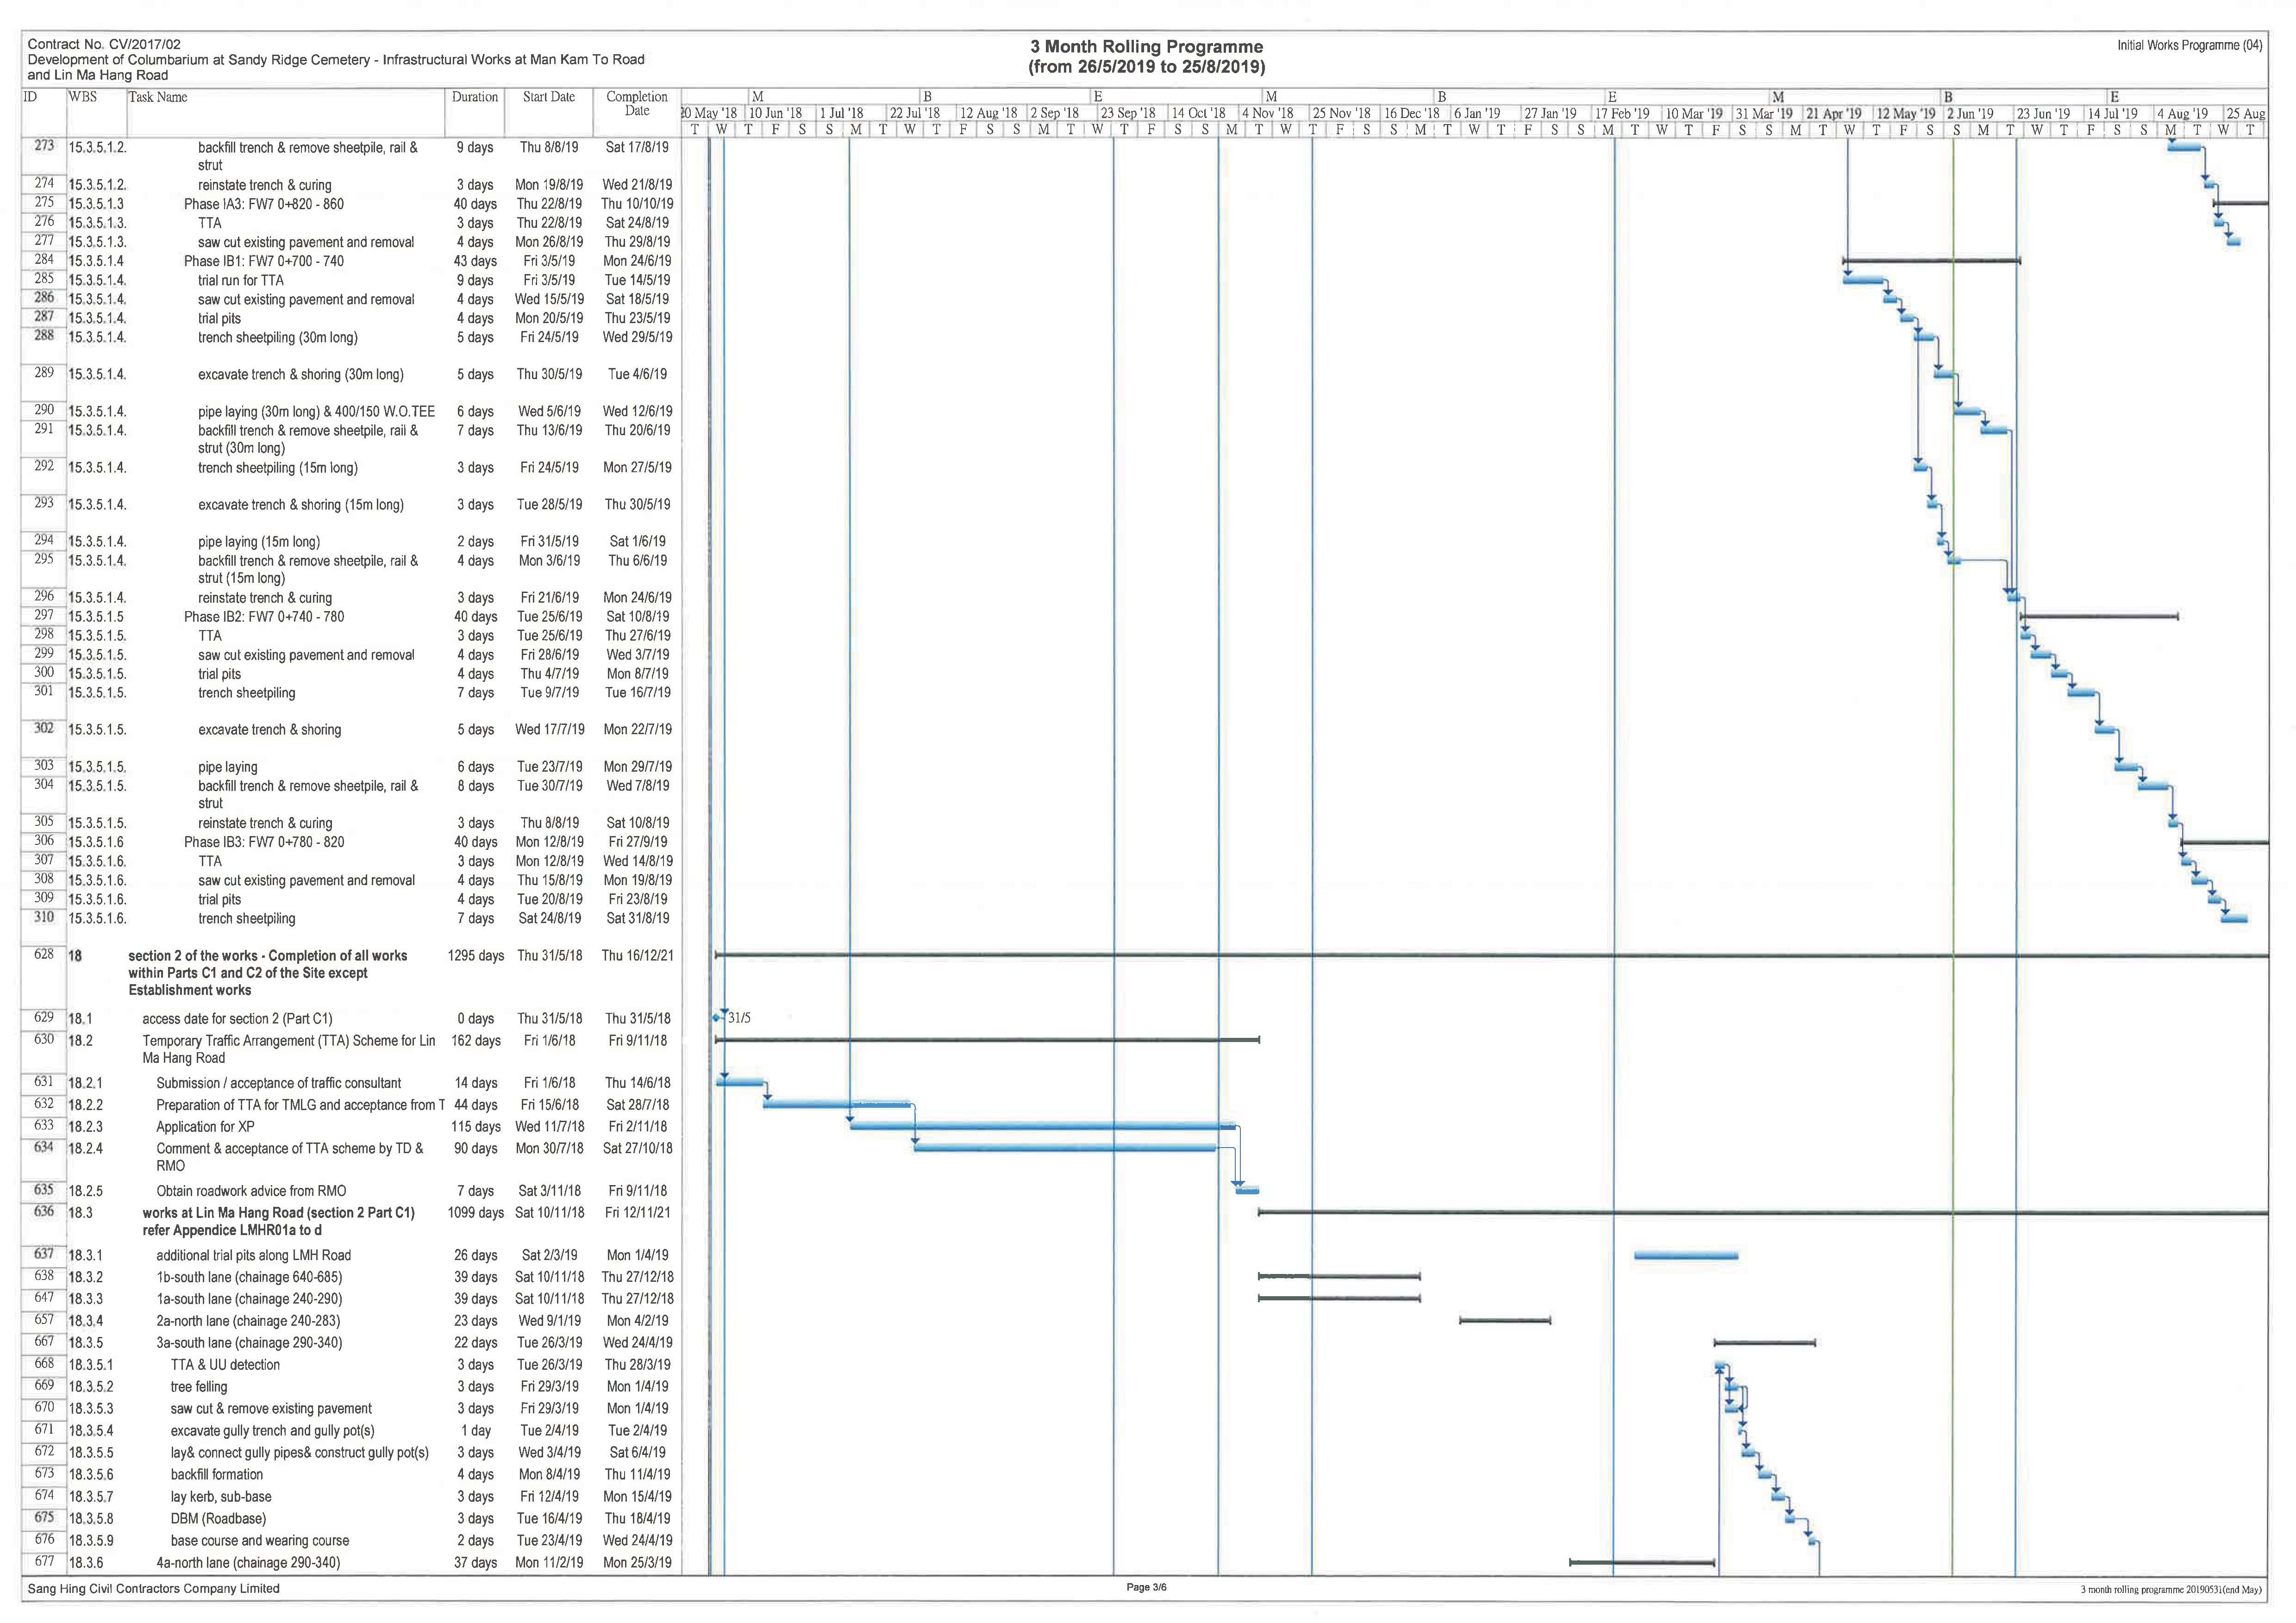The height and width of the screenshot is (1623, 2296).
Task: Click the WBS column header
Action: tap(83, 97)
